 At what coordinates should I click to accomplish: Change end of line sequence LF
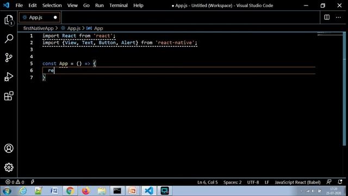267,182
